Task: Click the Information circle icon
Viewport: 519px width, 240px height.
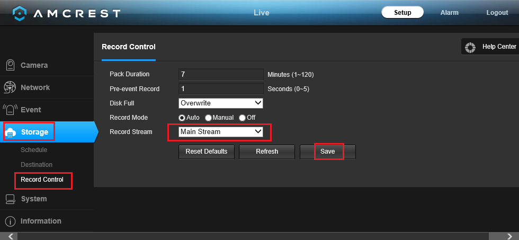Action: click(x=10, y=221)
